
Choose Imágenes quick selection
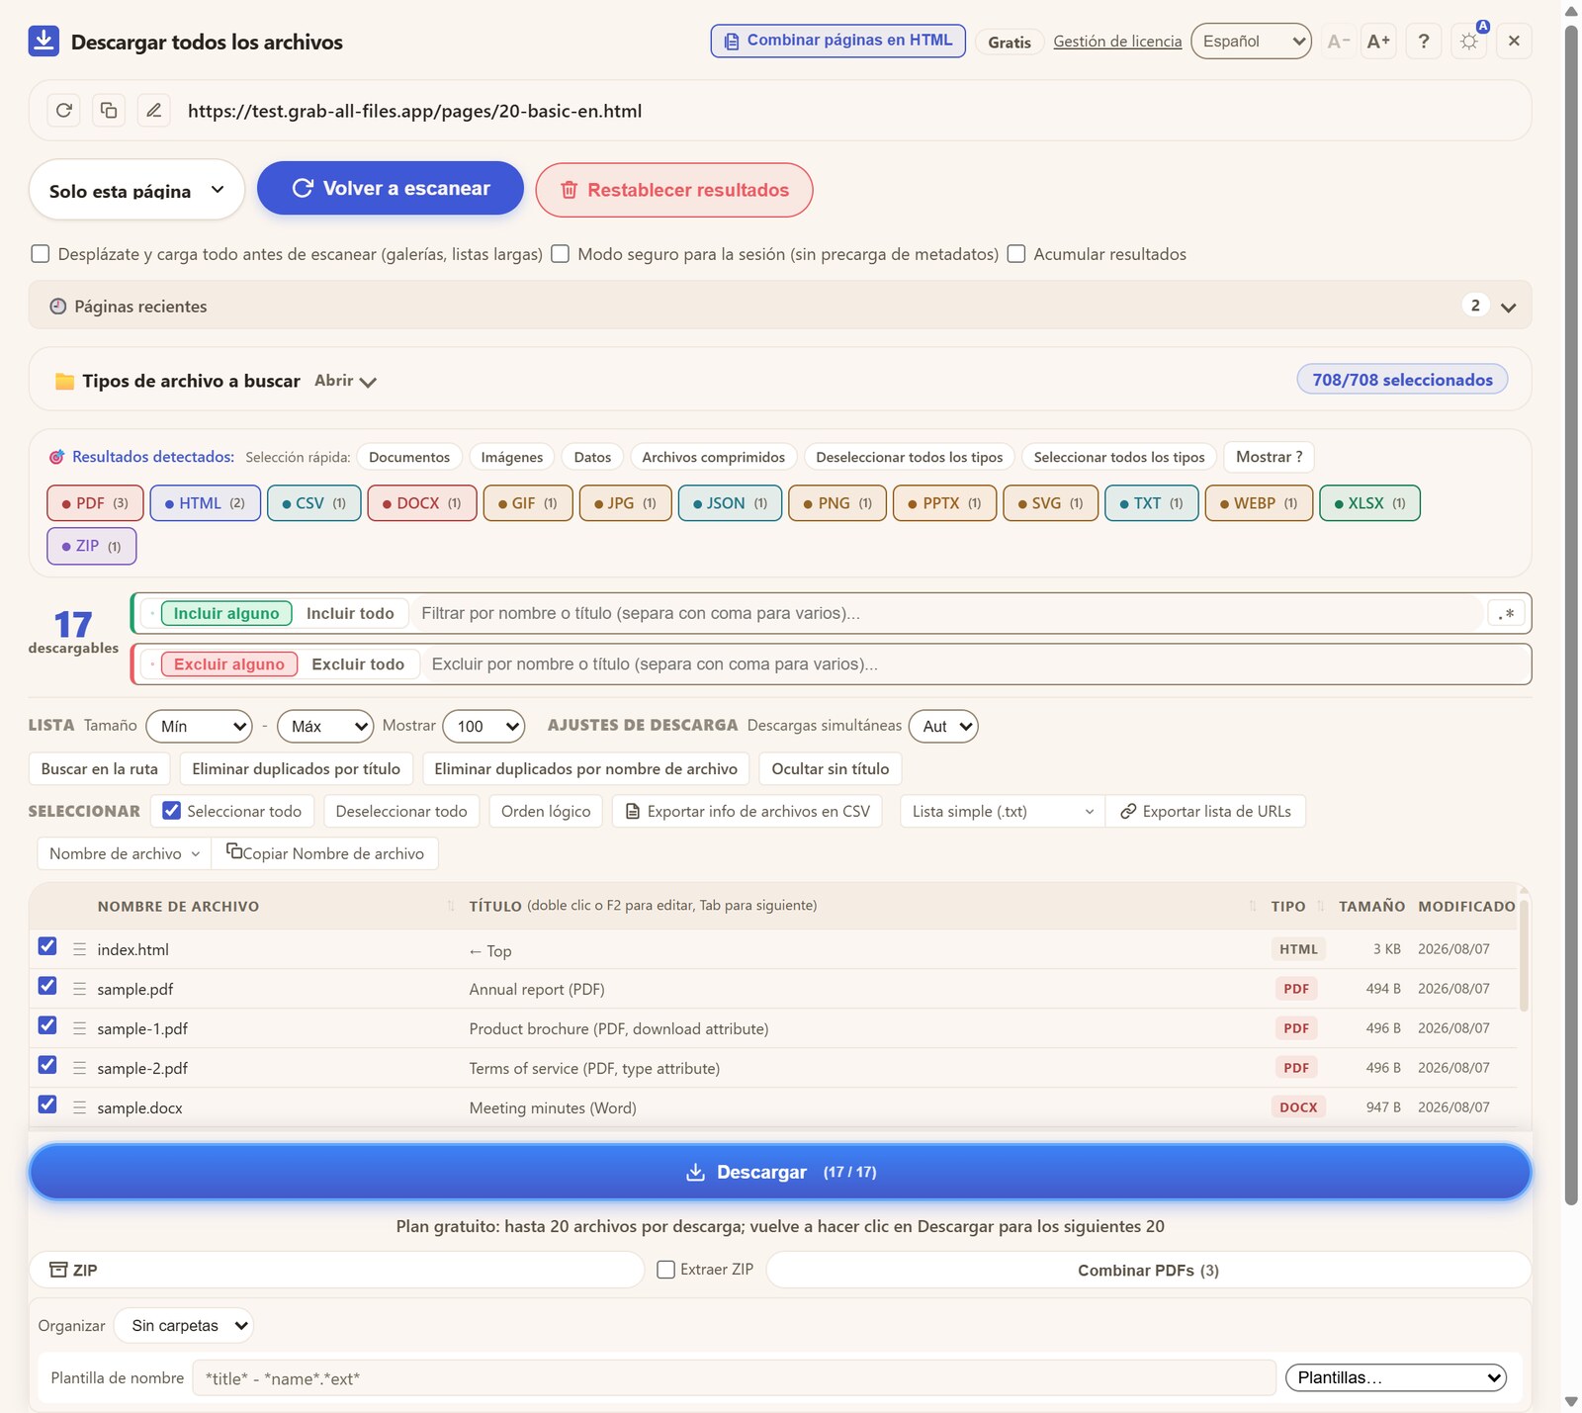click(x=512, y=457)
